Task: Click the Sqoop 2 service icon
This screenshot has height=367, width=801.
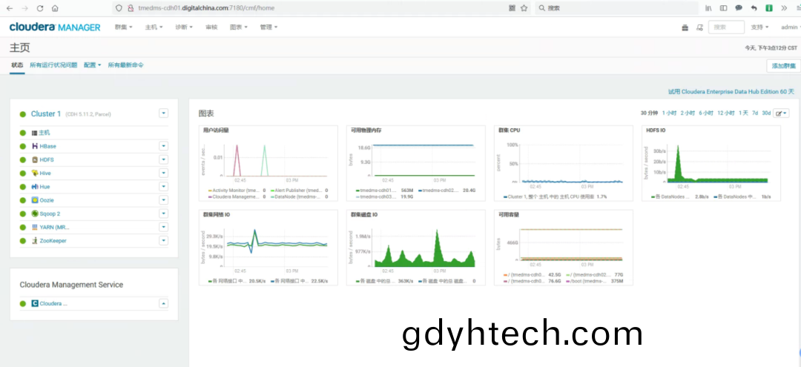Action: point(35,214)
